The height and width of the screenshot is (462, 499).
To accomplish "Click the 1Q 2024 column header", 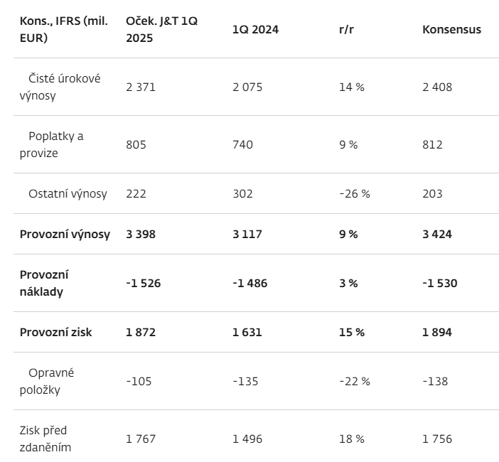I will 255,29.
